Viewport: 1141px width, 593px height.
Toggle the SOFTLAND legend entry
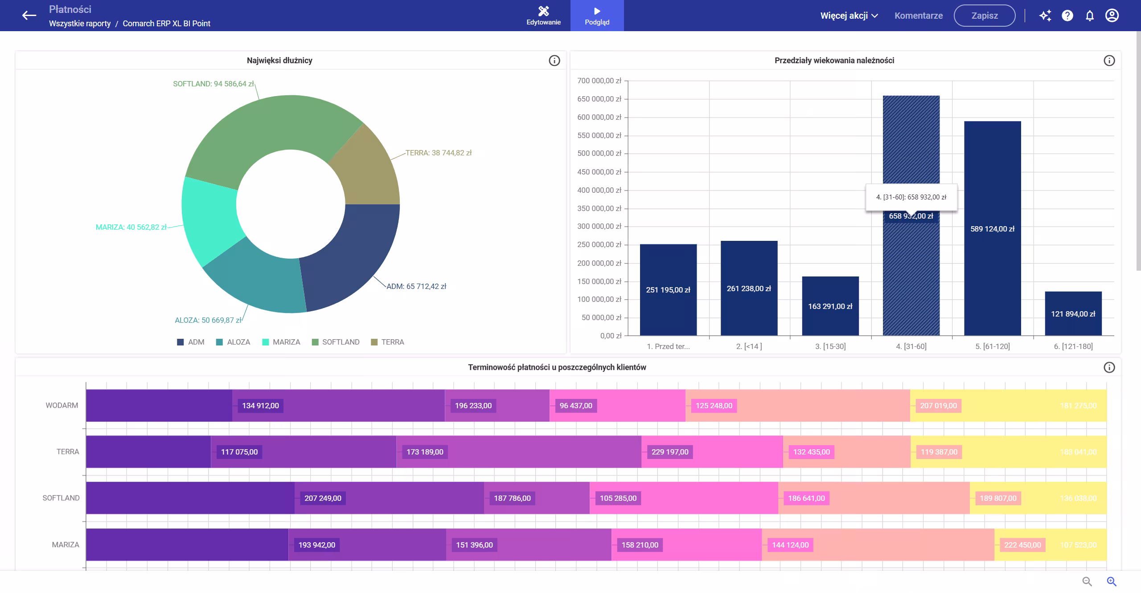(x=336, y=342)
